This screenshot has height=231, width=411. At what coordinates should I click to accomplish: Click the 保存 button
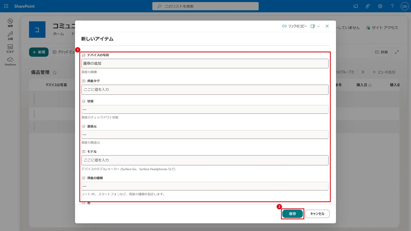point(293,214)
